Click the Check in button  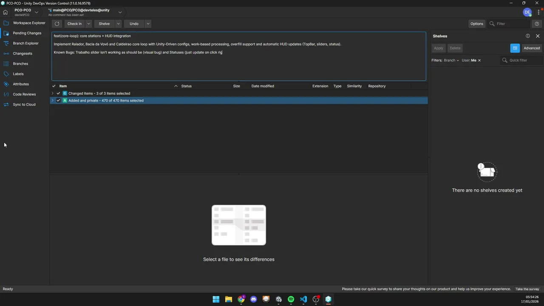coord(74,24)
